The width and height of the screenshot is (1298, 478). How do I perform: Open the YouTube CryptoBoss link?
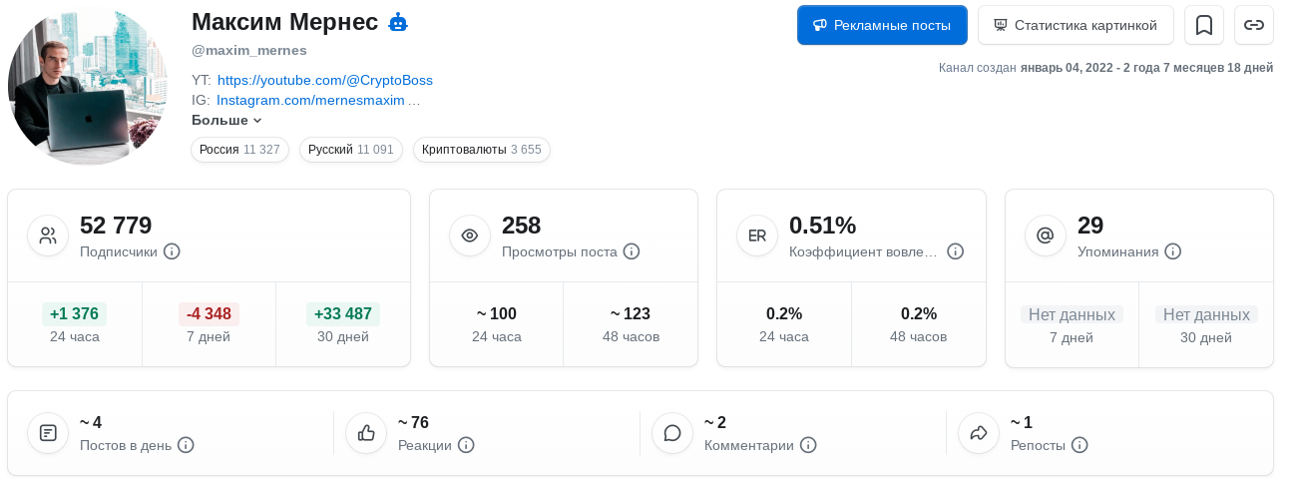[324, 80]
